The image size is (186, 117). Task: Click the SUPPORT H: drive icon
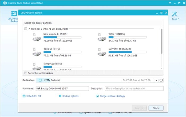(102, 54)
